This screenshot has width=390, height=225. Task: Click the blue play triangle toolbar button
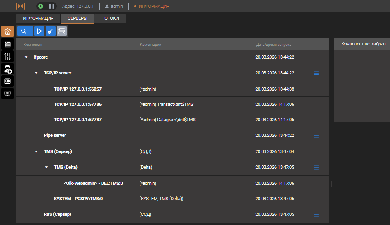pos(39,31)
